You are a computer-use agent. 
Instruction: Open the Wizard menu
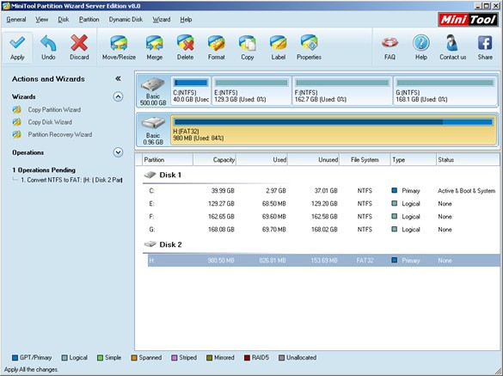[x=162, y=20]
